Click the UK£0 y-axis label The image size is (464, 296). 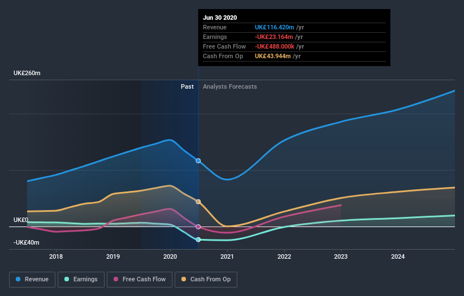point(21,220)
